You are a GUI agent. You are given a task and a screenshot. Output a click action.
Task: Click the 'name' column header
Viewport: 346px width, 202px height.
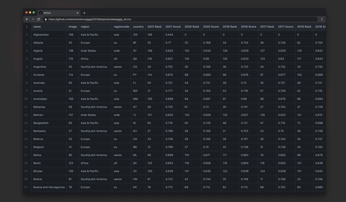pos(37,26)
